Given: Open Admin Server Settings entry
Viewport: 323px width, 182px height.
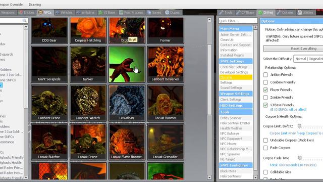Looking at the screenshot, I should coord(236,35).
